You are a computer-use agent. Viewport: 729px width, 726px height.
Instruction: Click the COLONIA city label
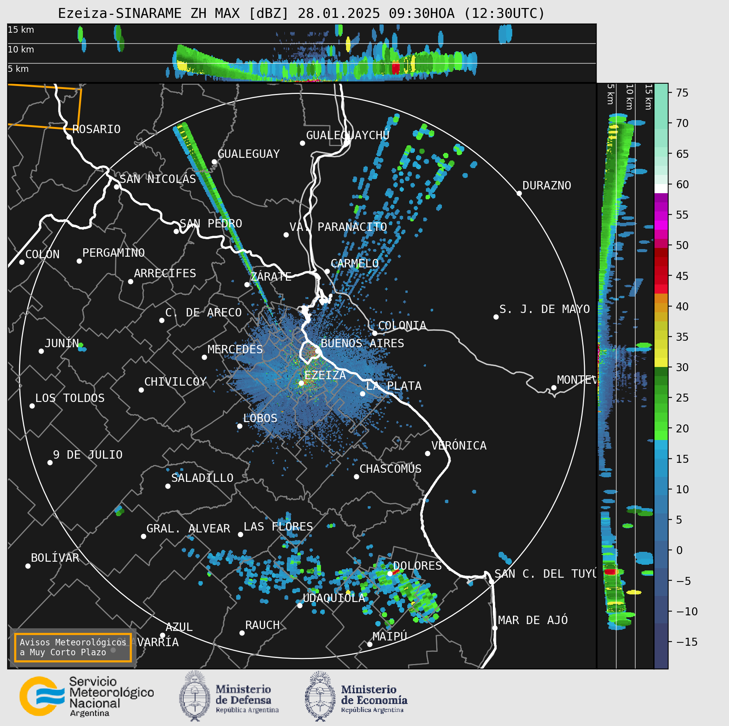point(402,326)
